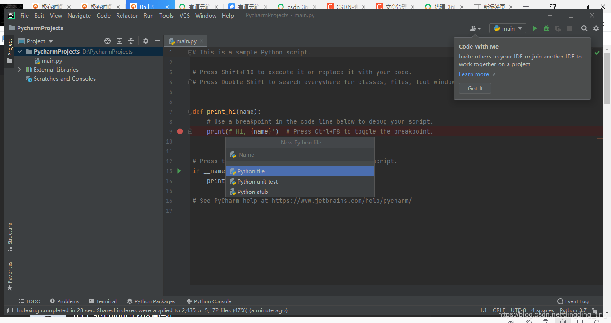Toggle the Favorites side tab
Screen dimensions: 611x323
pyautogui.click(x=10, y=276)
